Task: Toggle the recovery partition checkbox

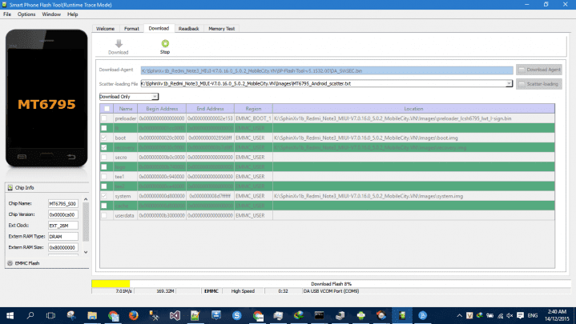Action: 104,147
